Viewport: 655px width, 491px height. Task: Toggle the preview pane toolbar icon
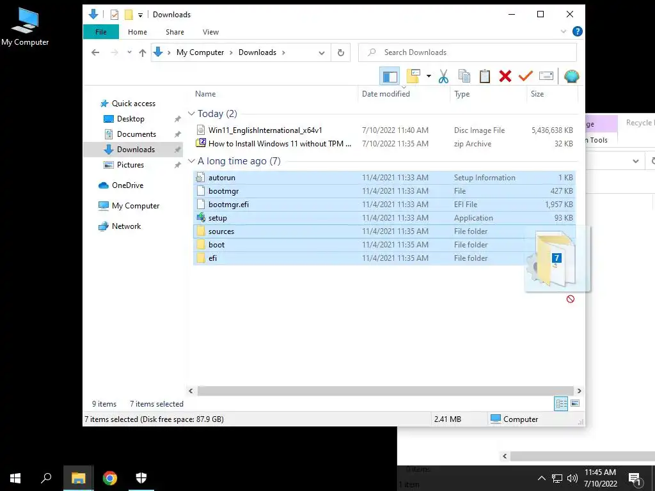390,77
